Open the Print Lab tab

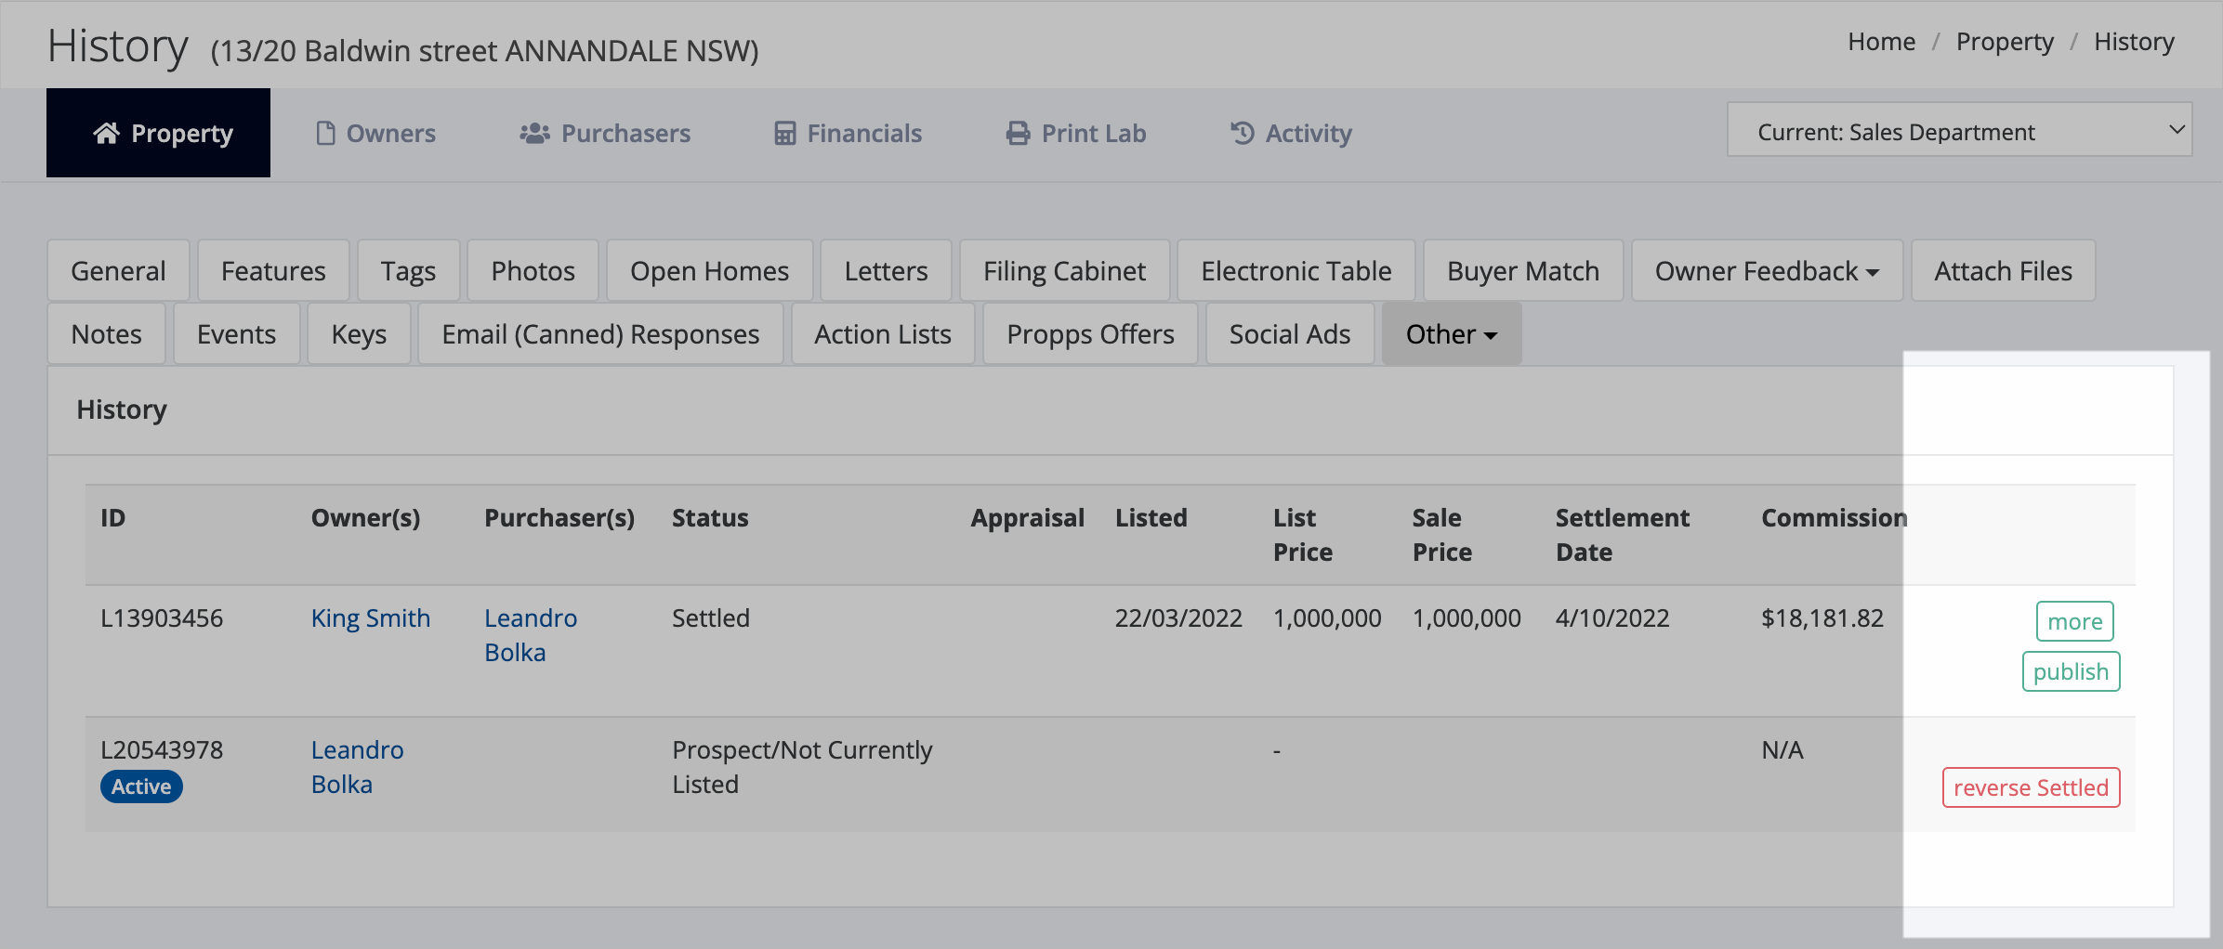click(x=1076, y=133)
